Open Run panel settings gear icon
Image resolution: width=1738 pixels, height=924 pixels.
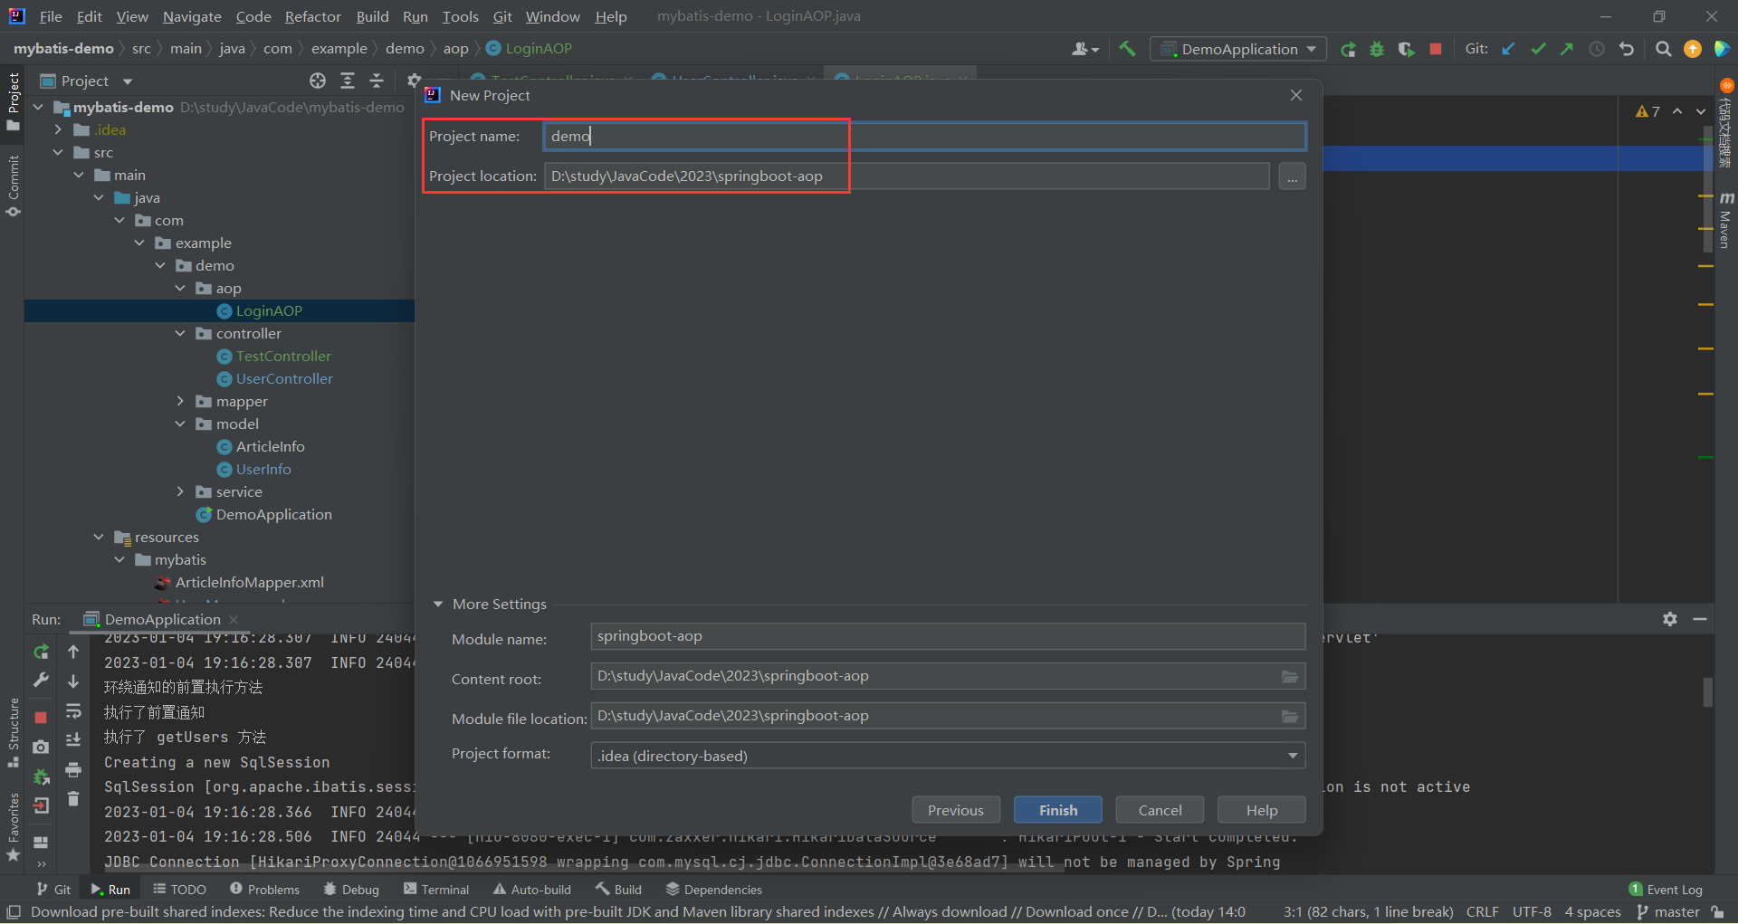click(x=1670, y=619)
